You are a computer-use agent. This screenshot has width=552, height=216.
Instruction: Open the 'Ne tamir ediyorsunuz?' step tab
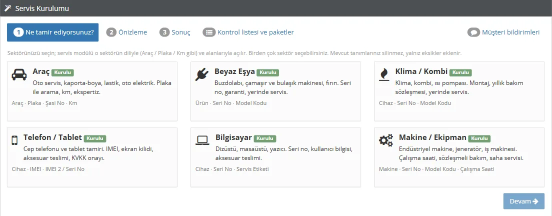pos(53,32)
